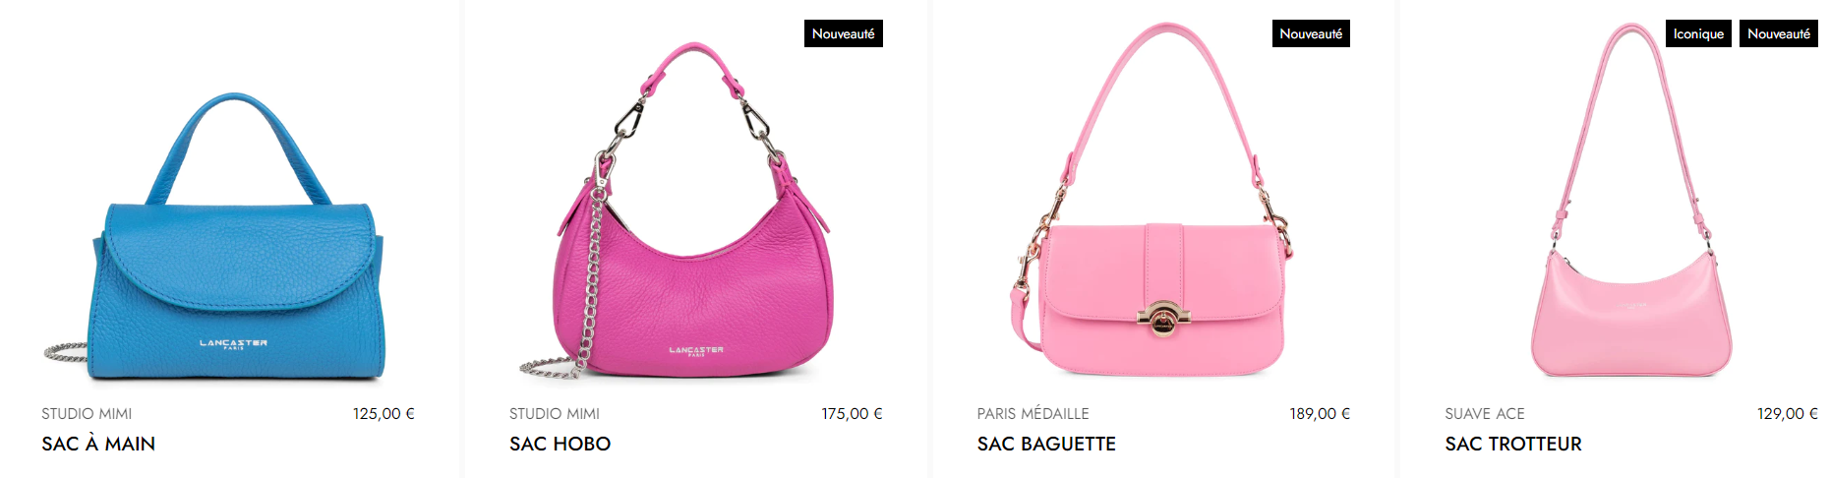Click the SAC BAGUETTE product title
1830x478 pixels.
pos(1046,444)
